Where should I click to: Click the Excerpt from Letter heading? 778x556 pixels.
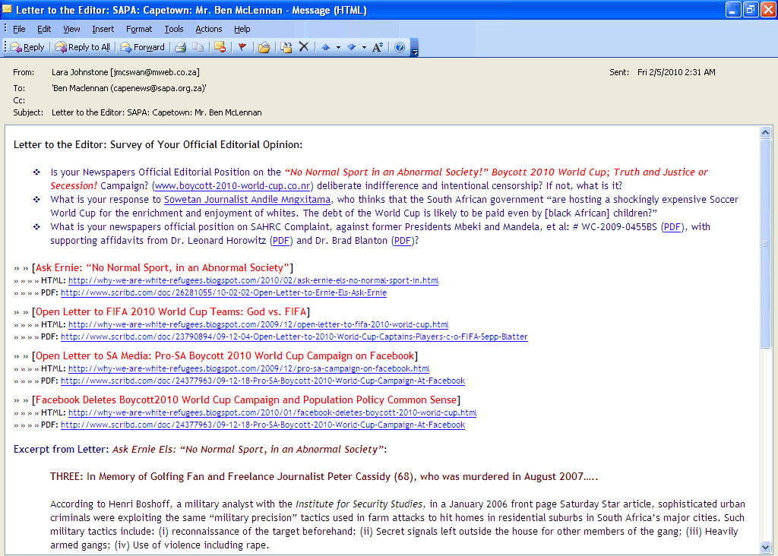(200, 450)
